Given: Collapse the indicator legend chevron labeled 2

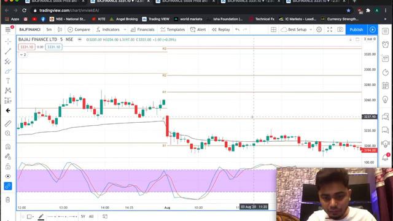Looking at the screenshot, I should coord(23,55).
